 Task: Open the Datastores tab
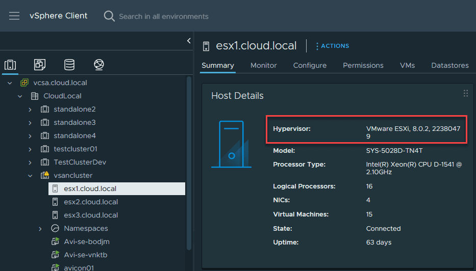coord(449,65)
